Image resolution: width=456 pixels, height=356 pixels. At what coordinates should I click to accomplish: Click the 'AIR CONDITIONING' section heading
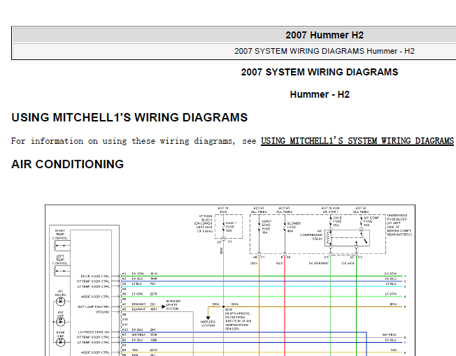tap(67, 164)
